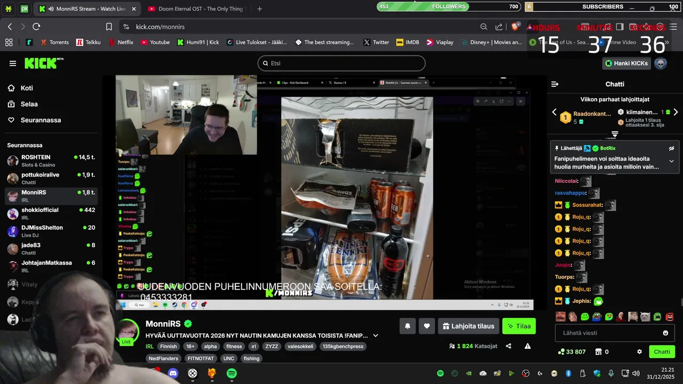
Task: Click the KICK logo
Action: 44,63
